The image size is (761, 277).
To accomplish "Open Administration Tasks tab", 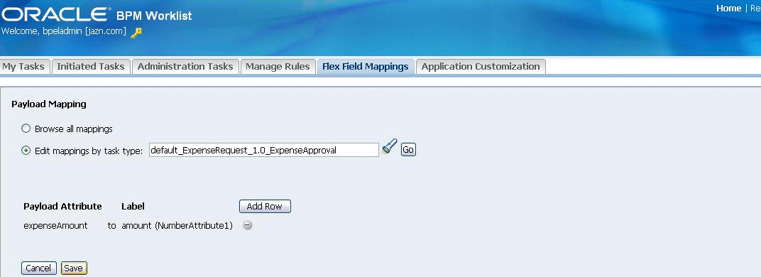I will 185,67.
